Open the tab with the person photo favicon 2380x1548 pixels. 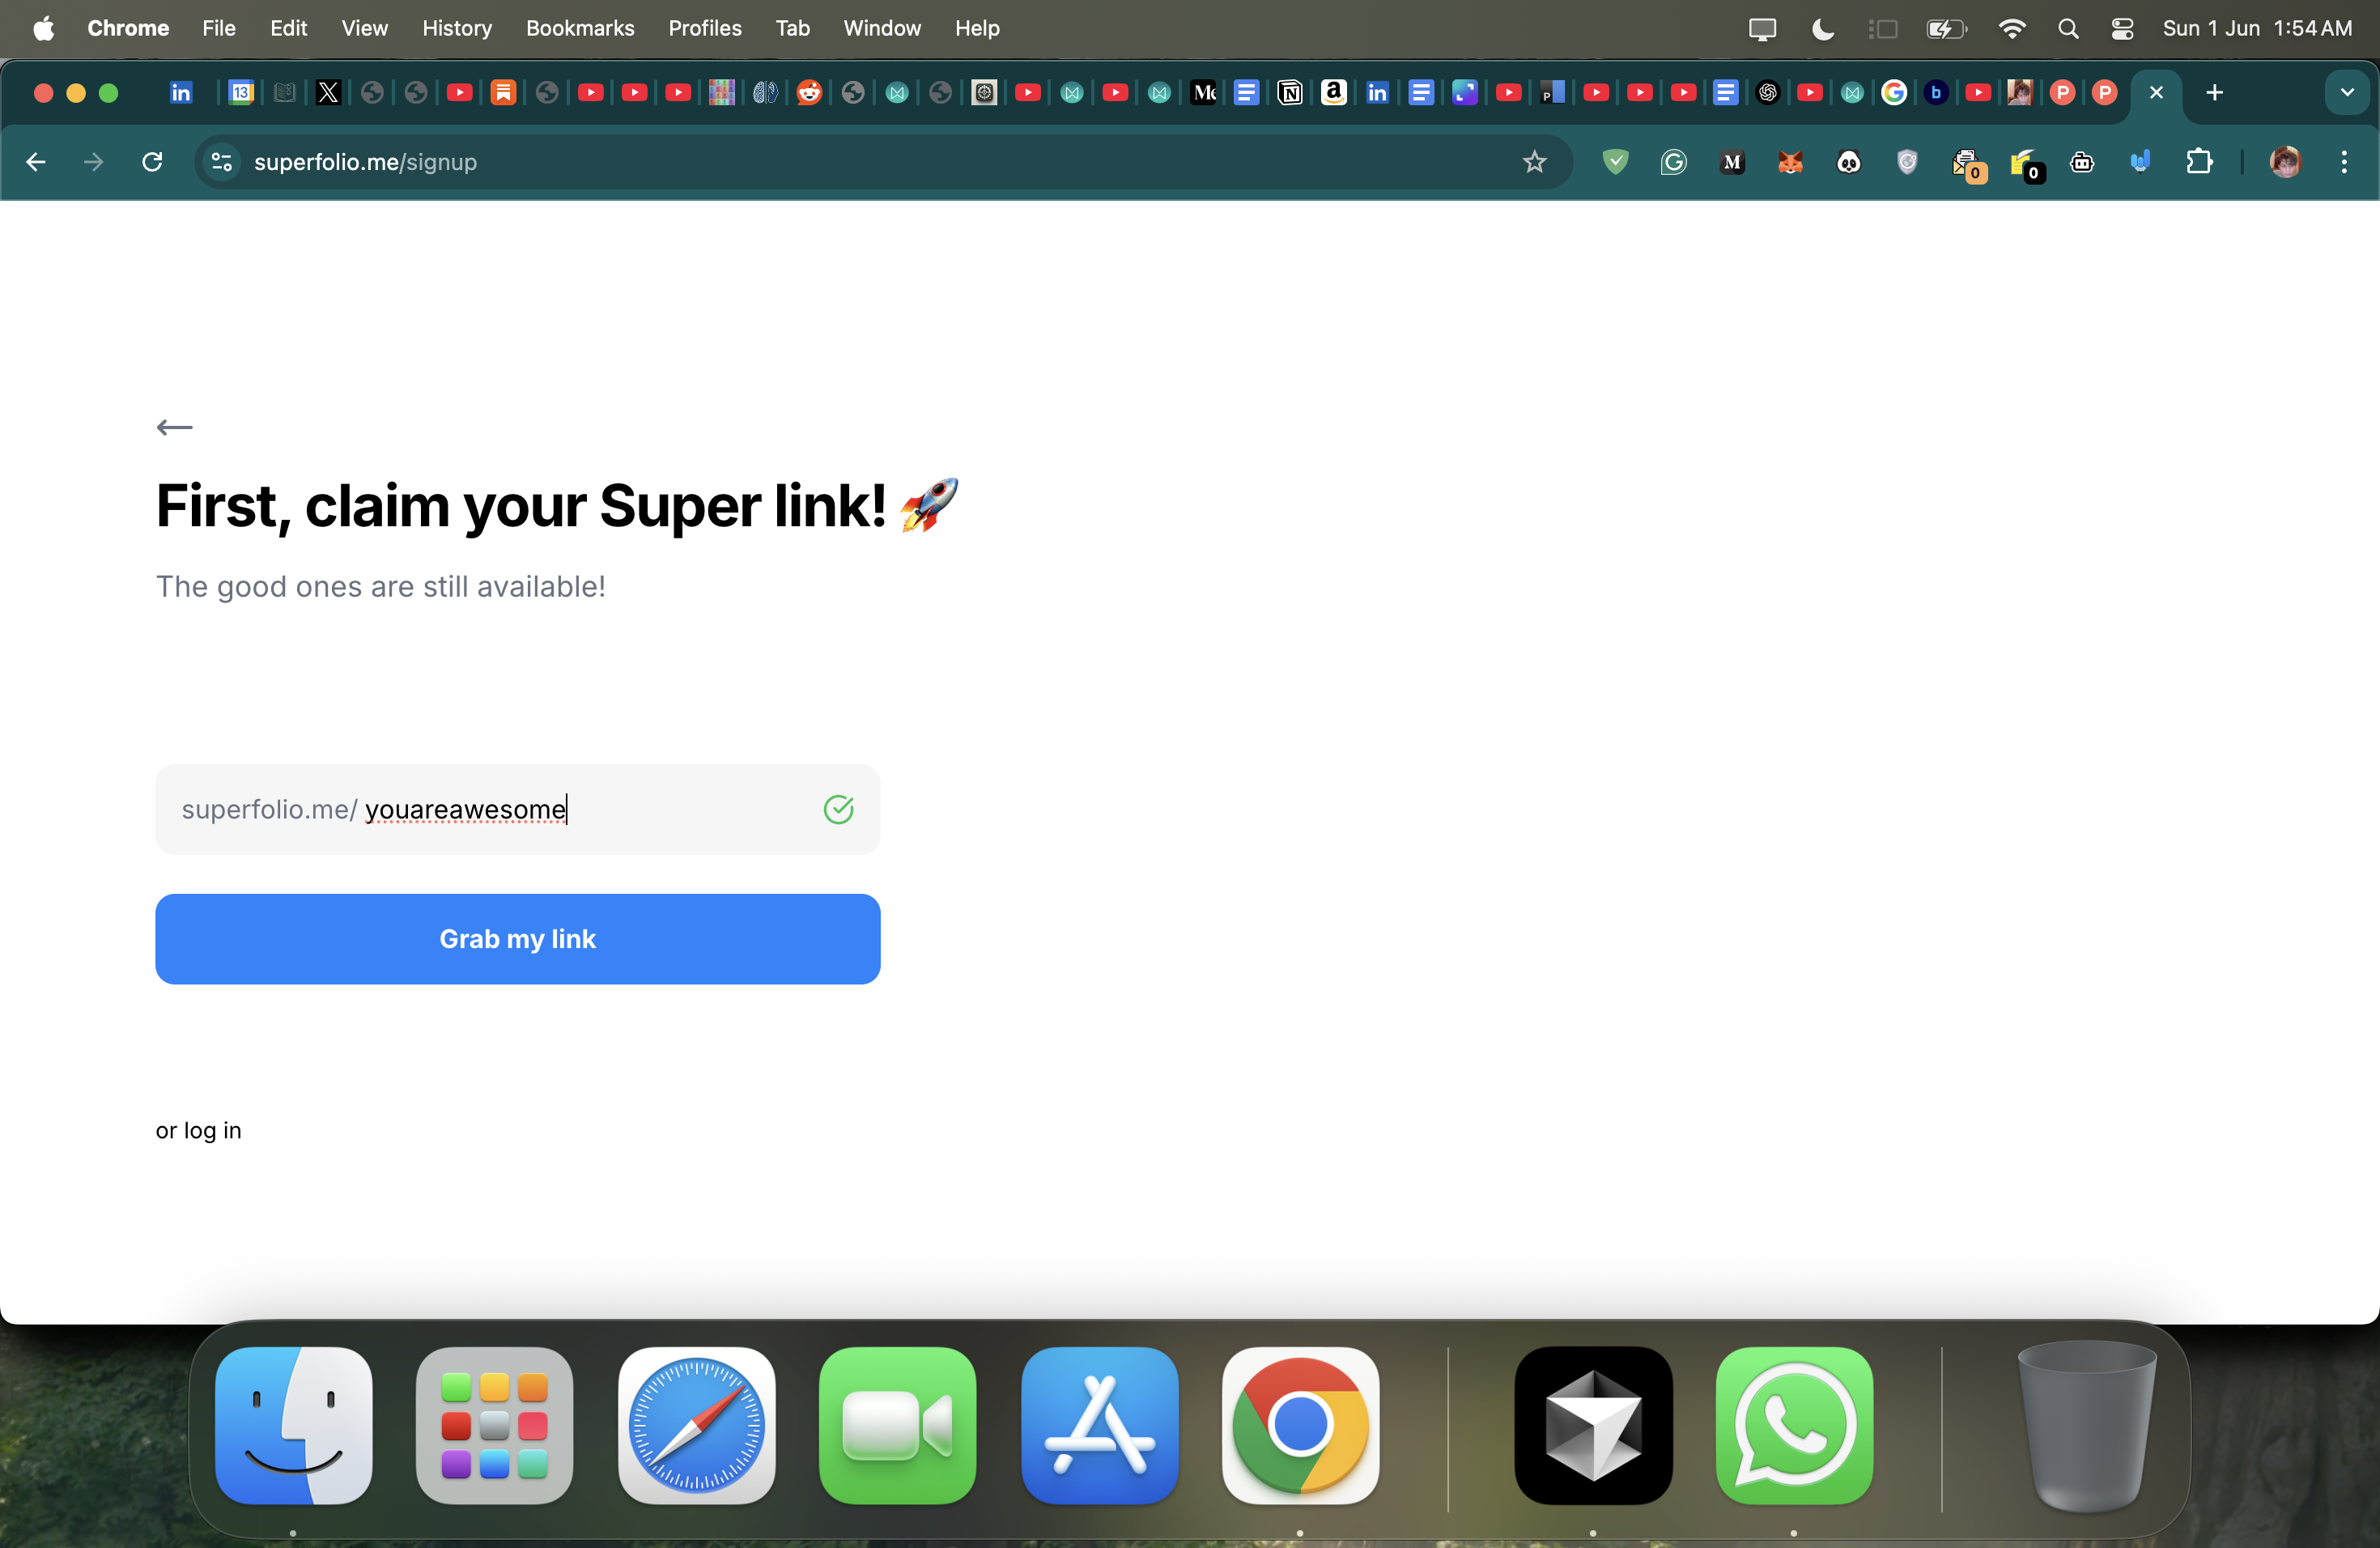tap(2019, 93)
